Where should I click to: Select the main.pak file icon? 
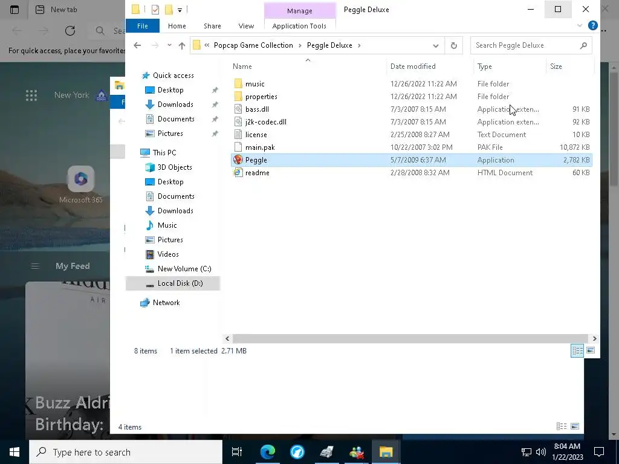(238, 147)
